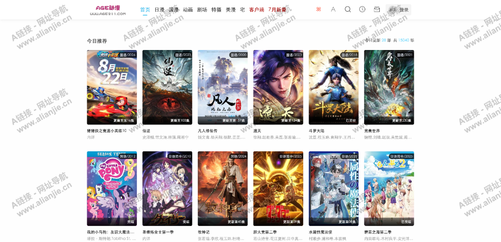Open the 宅 nav tab
The width and height of the screenshot is (501, 242).
click(x=242, y=9)
